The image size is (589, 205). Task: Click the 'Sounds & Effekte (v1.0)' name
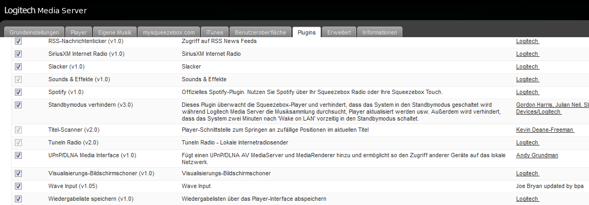[79, 79]
